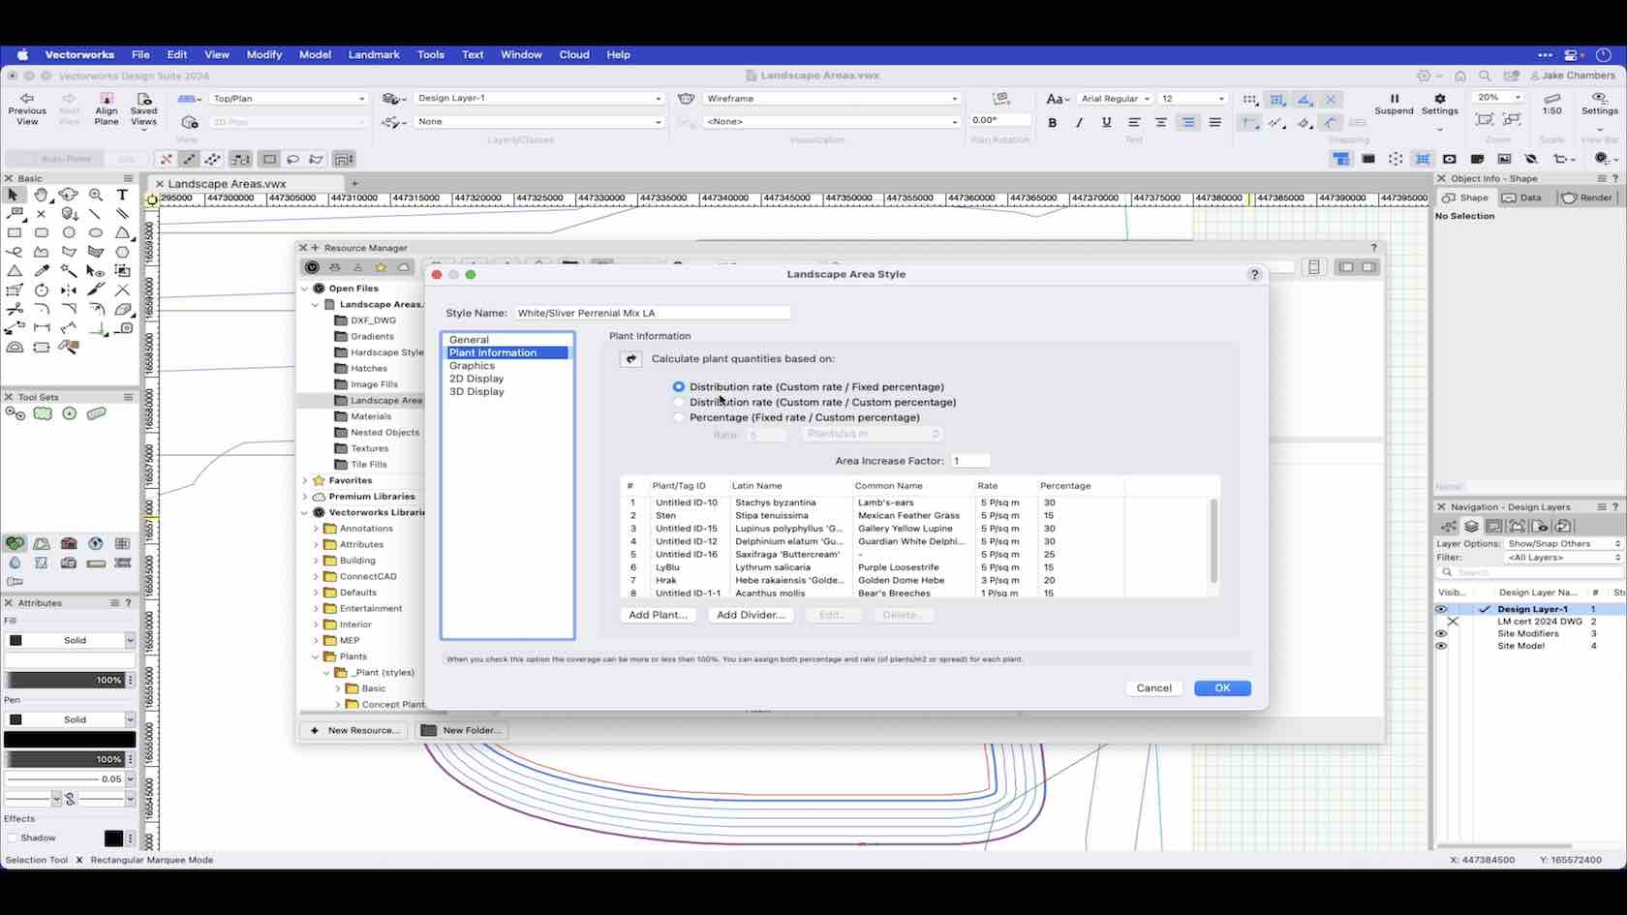1627x915 pixels.
Task: Select the Text tool in Basic palette
Action: coord(122,195)
